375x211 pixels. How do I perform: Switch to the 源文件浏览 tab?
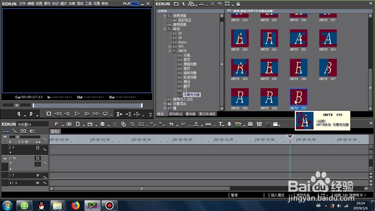(x=207, y=114)
